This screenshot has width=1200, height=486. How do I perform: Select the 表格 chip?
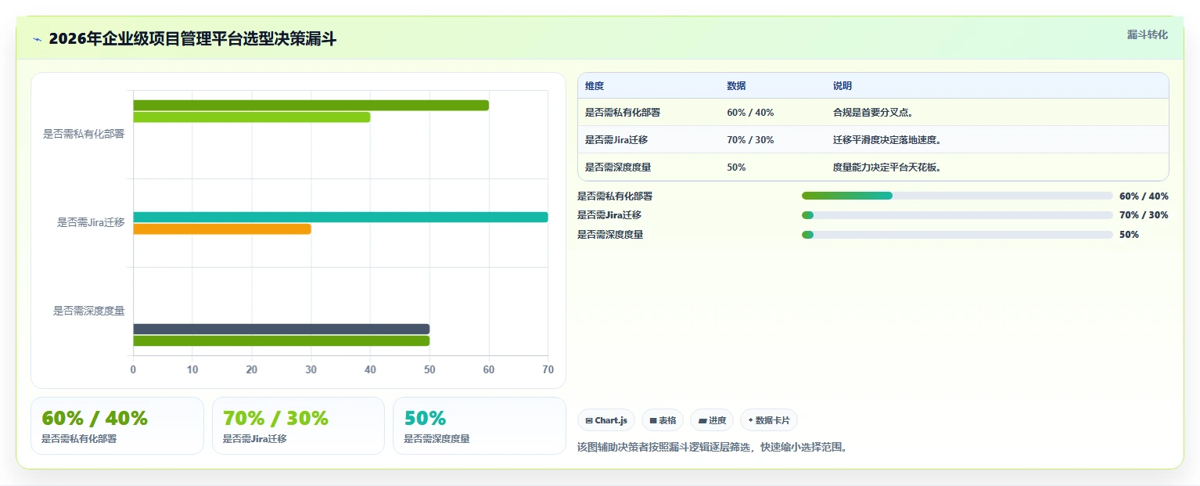[x=663, y=420]
